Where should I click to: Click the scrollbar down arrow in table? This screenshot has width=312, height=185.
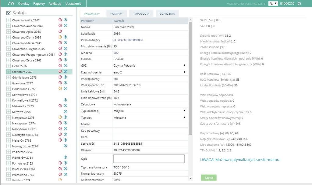coord(190,178)
